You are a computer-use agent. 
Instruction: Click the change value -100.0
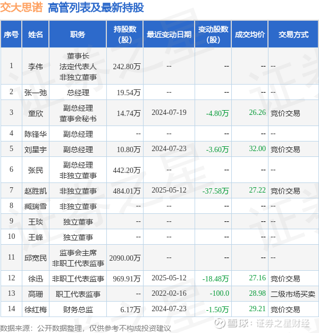[x=219, y=293]
